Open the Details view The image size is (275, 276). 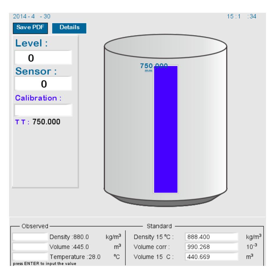(x=69, y=28)
